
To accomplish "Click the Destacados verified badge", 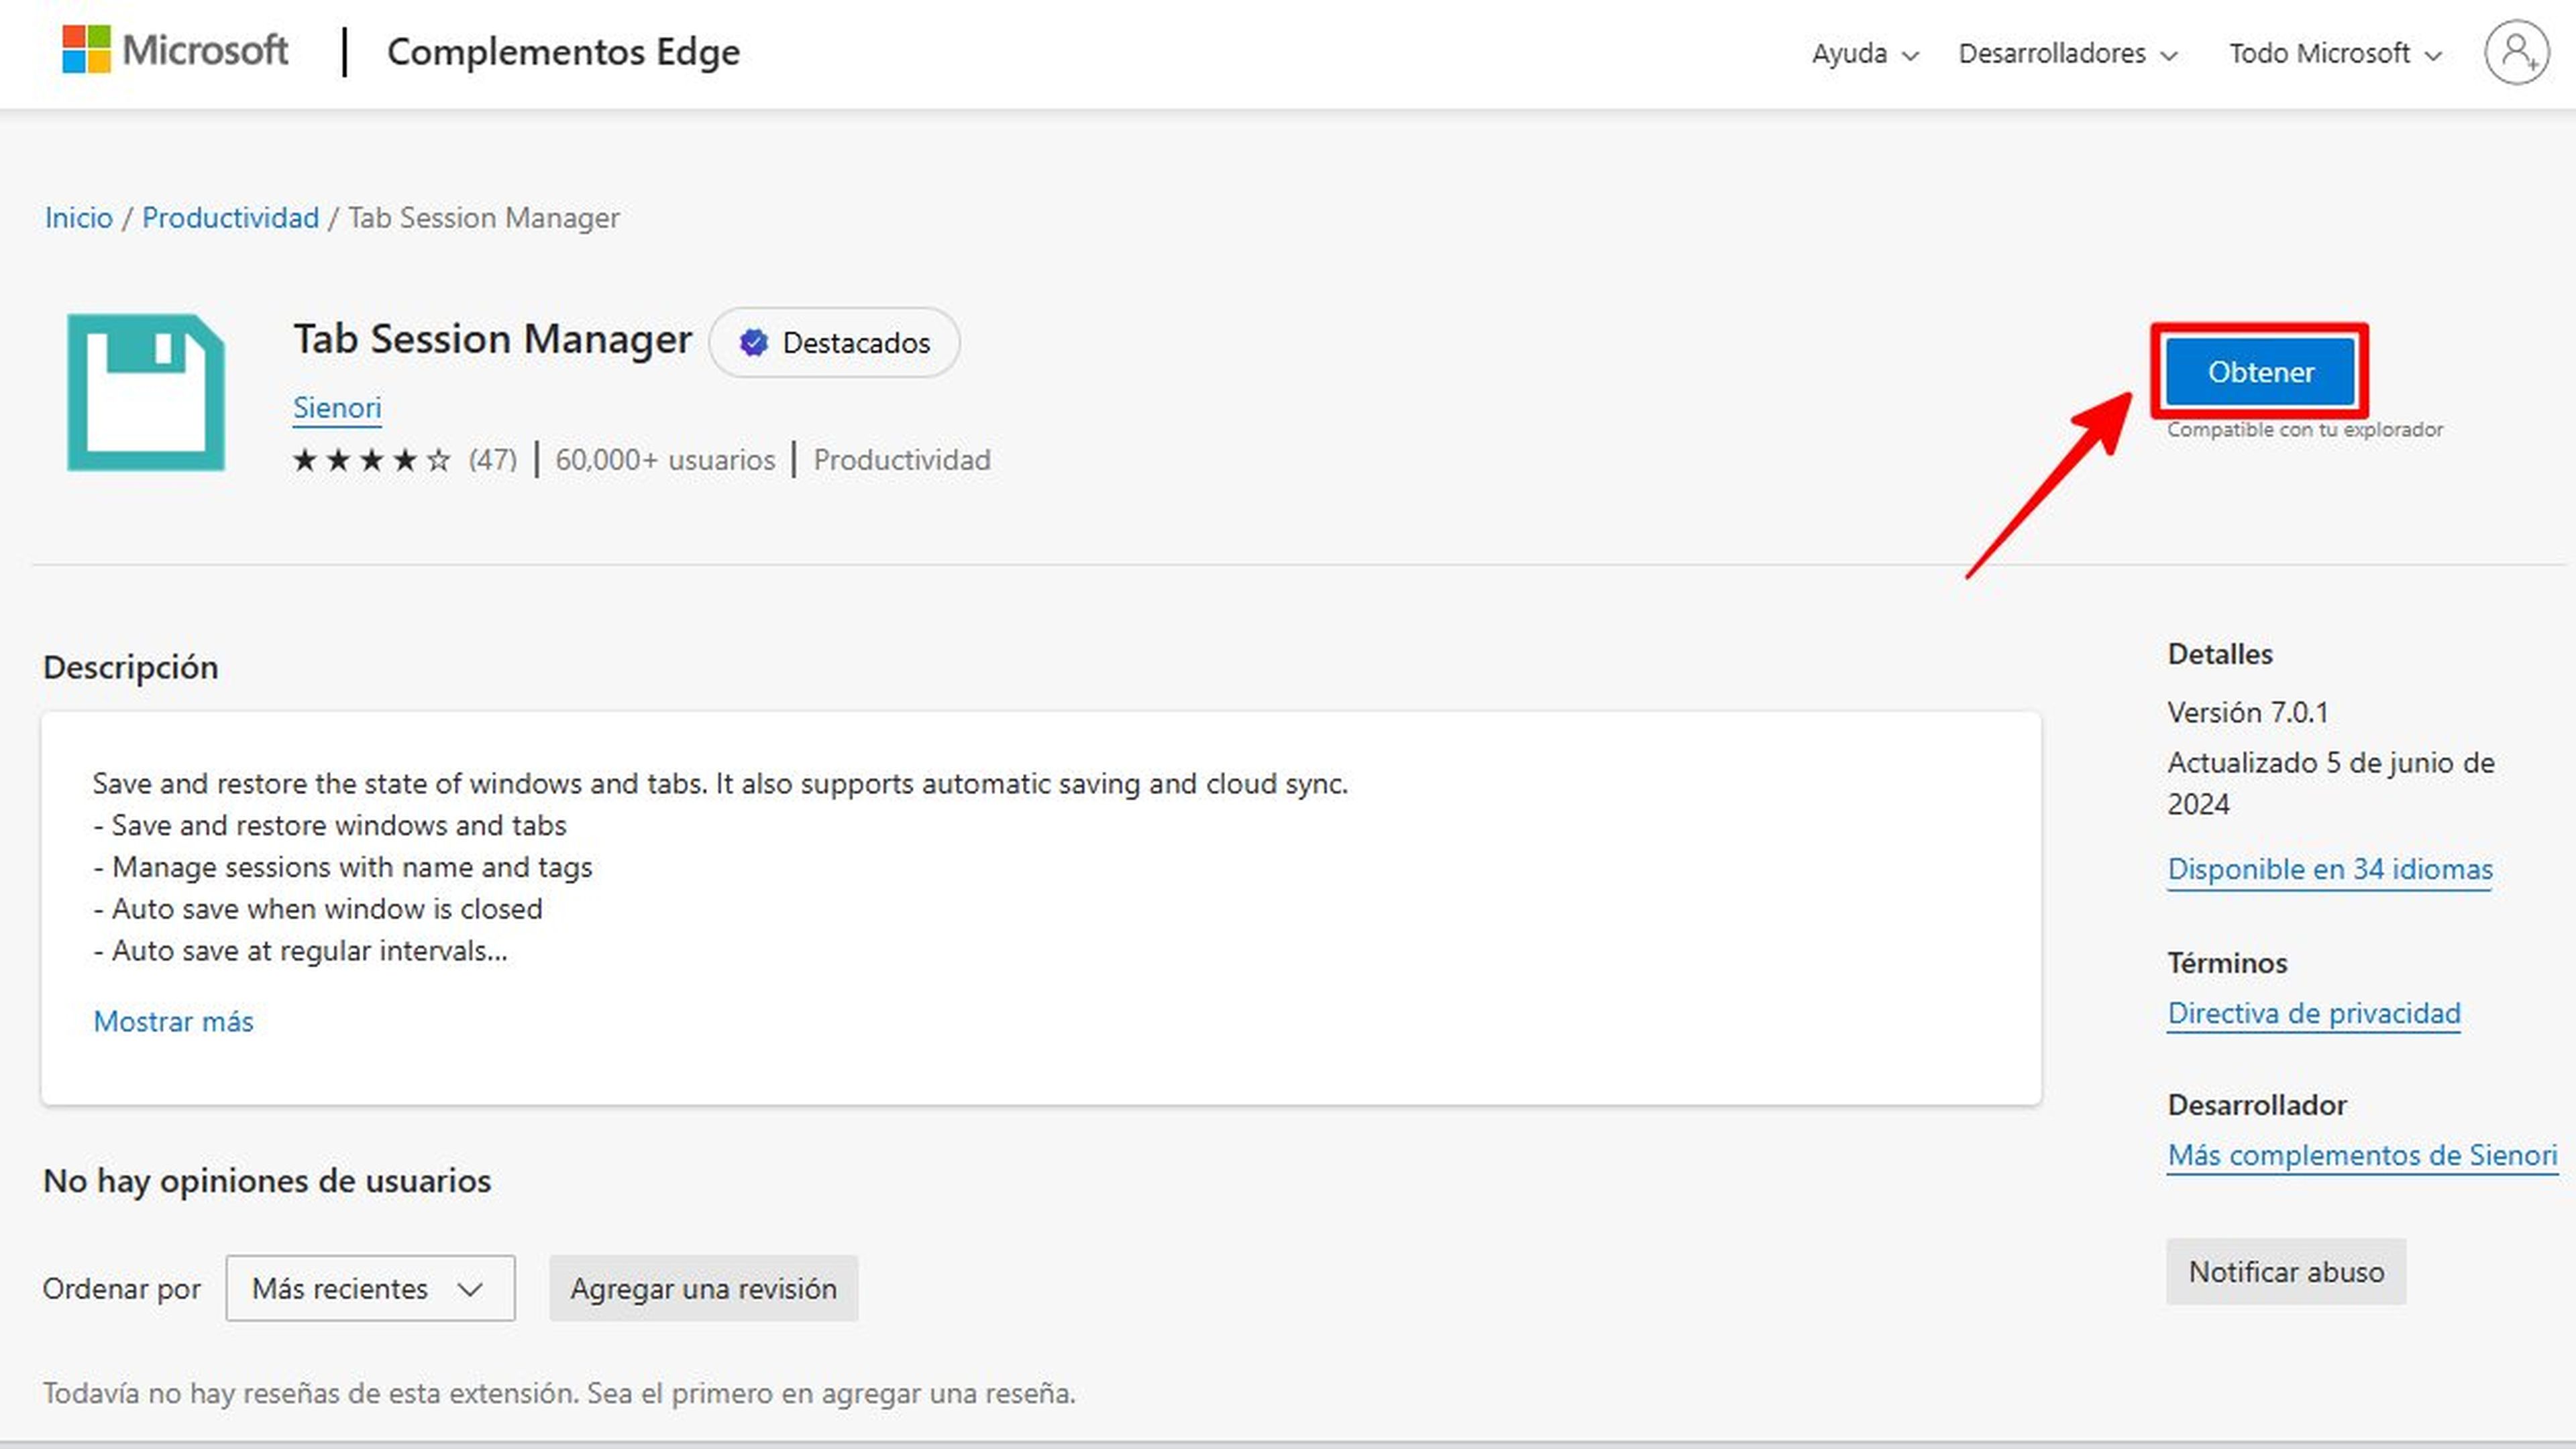I will [834, 343].
